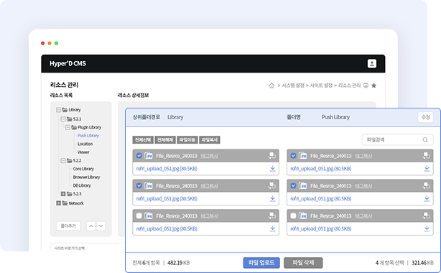Click the Hyper'D CMS logo text
Viewport: 441px width, 273px height.
click(68, 64)
